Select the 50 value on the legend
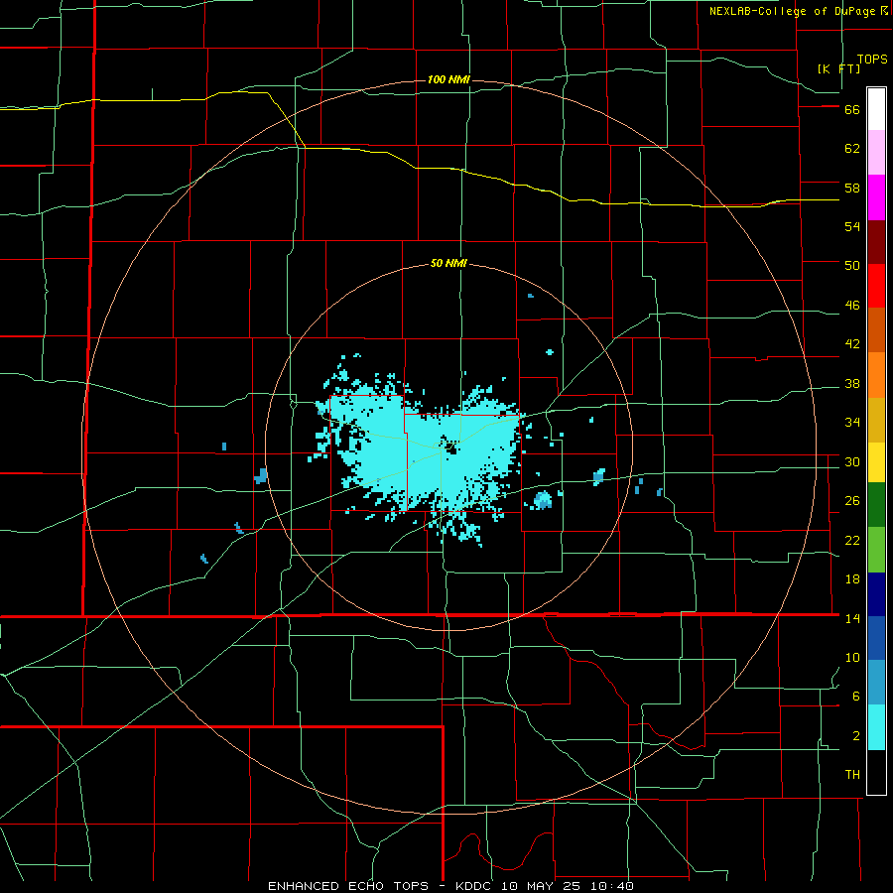Viewport: 893px width, 893px height. click(x=852, y=266)
